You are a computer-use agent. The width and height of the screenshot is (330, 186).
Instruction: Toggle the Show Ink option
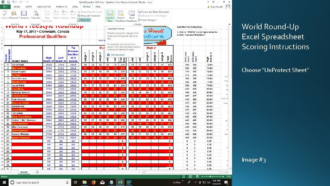84,20
